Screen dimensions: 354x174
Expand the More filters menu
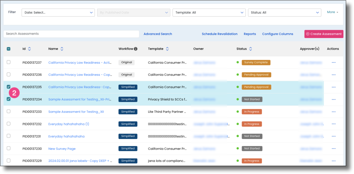click(x=333, y=12)
